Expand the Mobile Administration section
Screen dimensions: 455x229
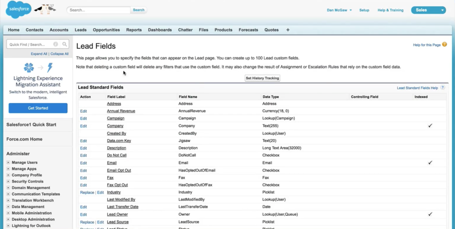[8, 213]
